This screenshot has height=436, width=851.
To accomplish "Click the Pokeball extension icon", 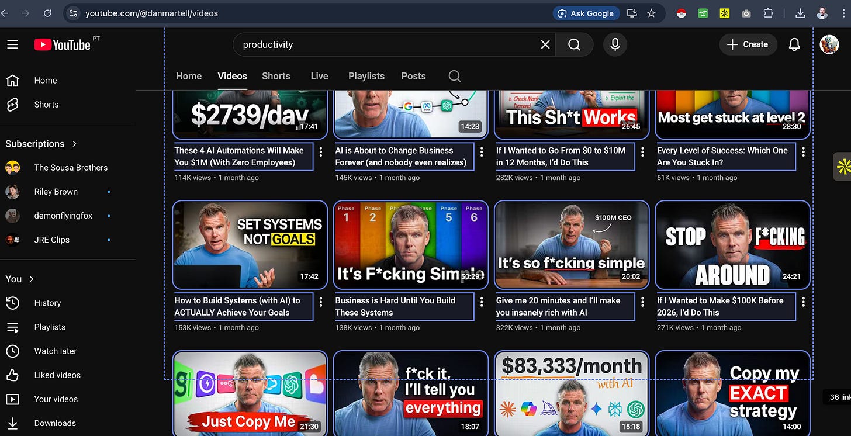I will [681, 13].
